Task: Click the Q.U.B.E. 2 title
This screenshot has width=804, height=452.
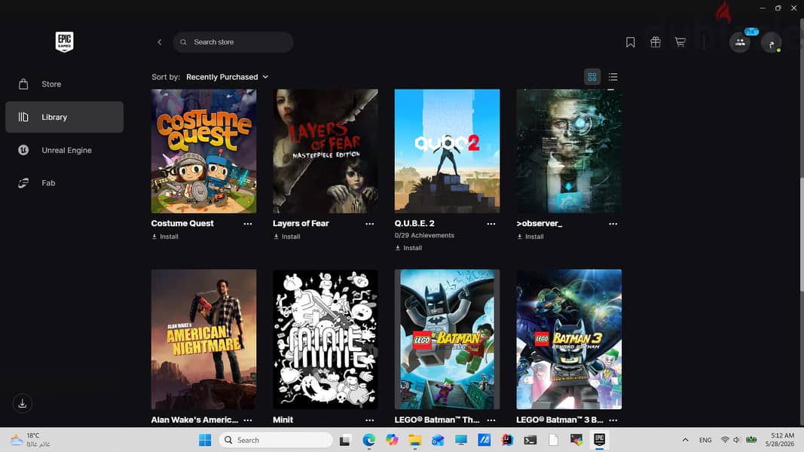Action: click(x=415, y=224)
